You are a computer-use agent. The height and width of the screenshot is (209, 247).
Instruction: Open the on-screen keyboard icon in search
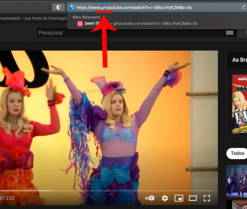(x=230, y=33)
